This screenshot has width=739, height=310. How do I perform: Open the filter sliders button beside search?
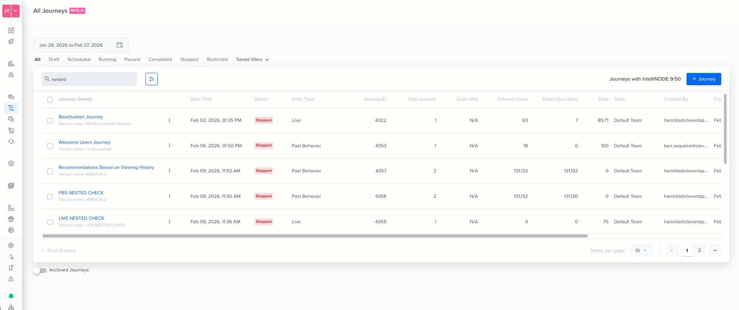(152, 79)
